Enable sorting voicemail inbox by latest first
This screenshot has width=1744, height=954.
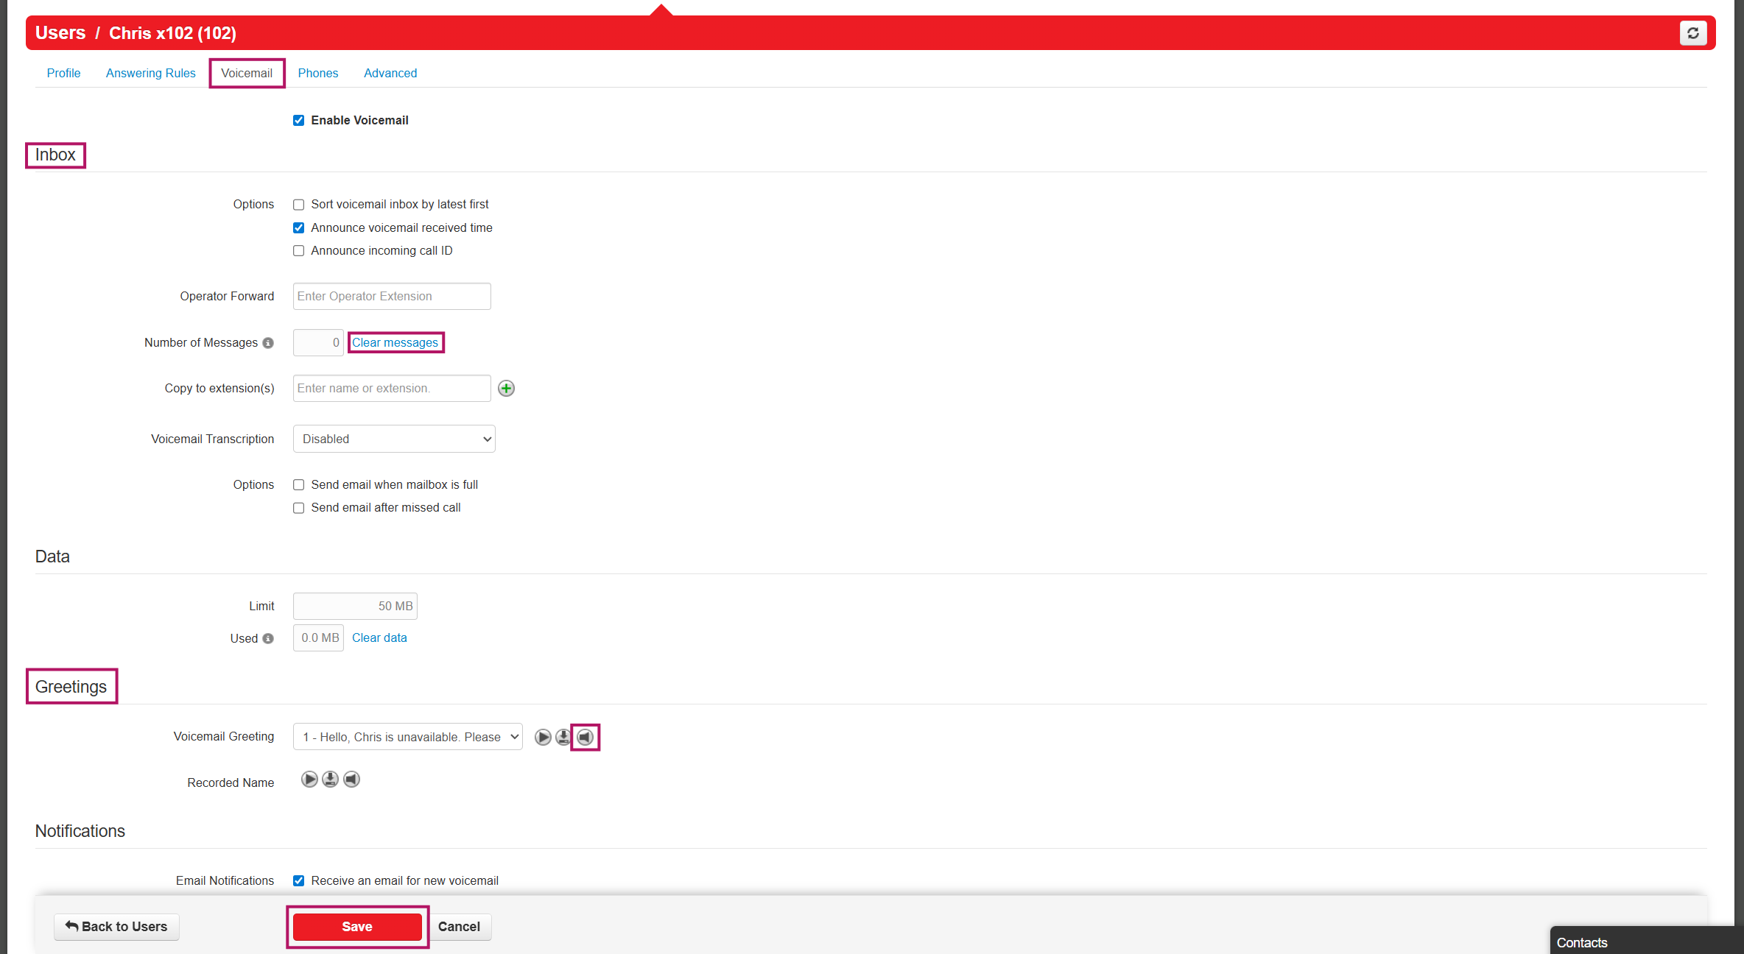(298, 205)
